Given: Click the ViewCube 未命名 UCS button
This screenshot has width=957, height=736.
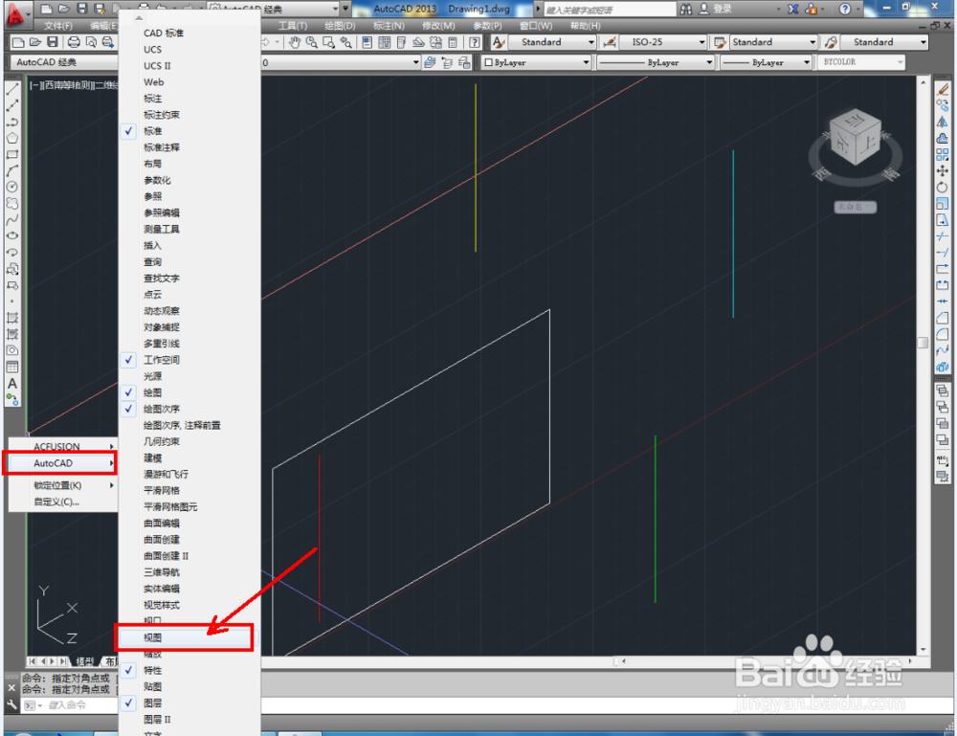Looking at the screenshot, I should point(855,207).
